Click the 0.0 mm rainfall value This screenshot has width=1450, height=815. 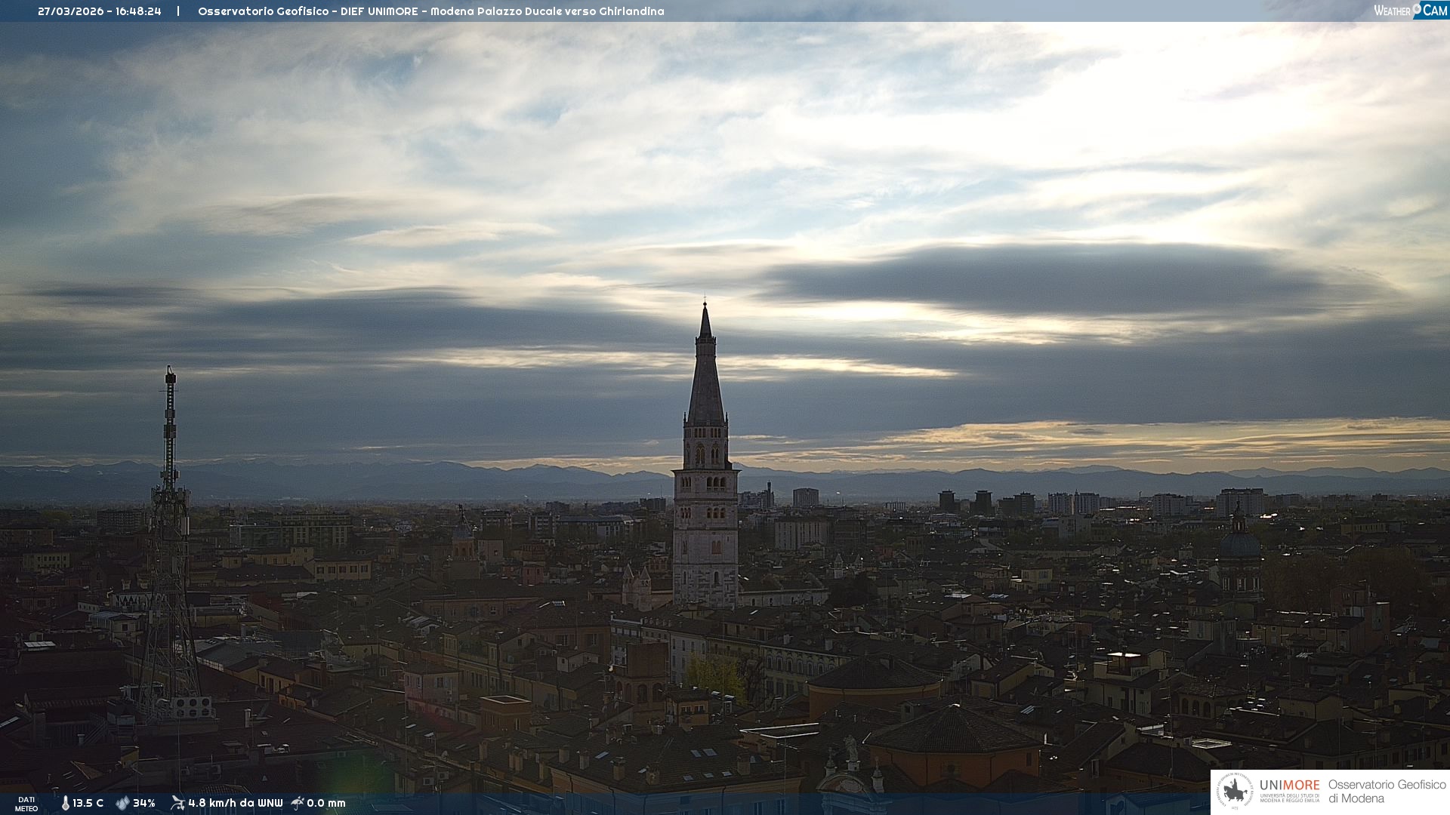point(326,803)
